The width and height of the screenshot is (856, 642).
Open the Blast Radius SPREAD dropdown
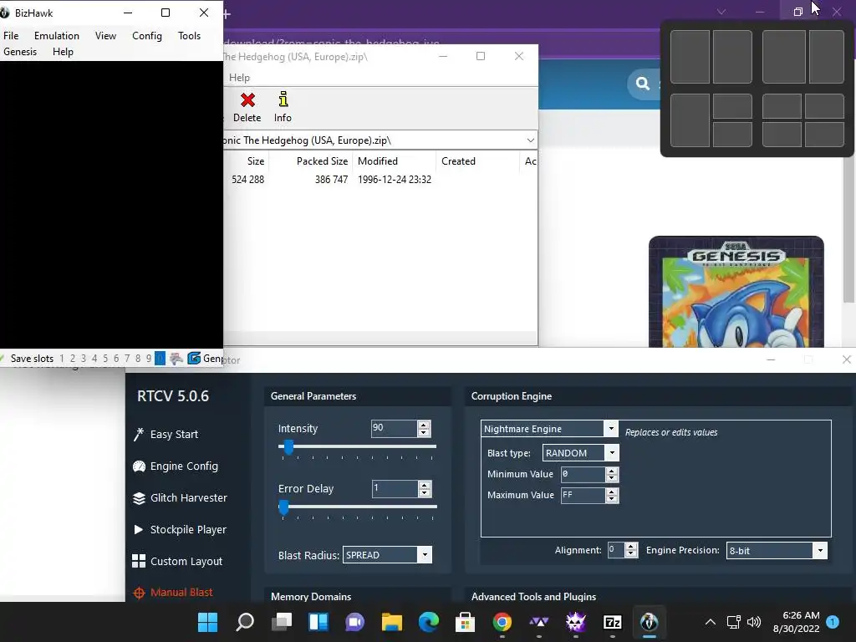pyautogui.click(x=425, y=555)
